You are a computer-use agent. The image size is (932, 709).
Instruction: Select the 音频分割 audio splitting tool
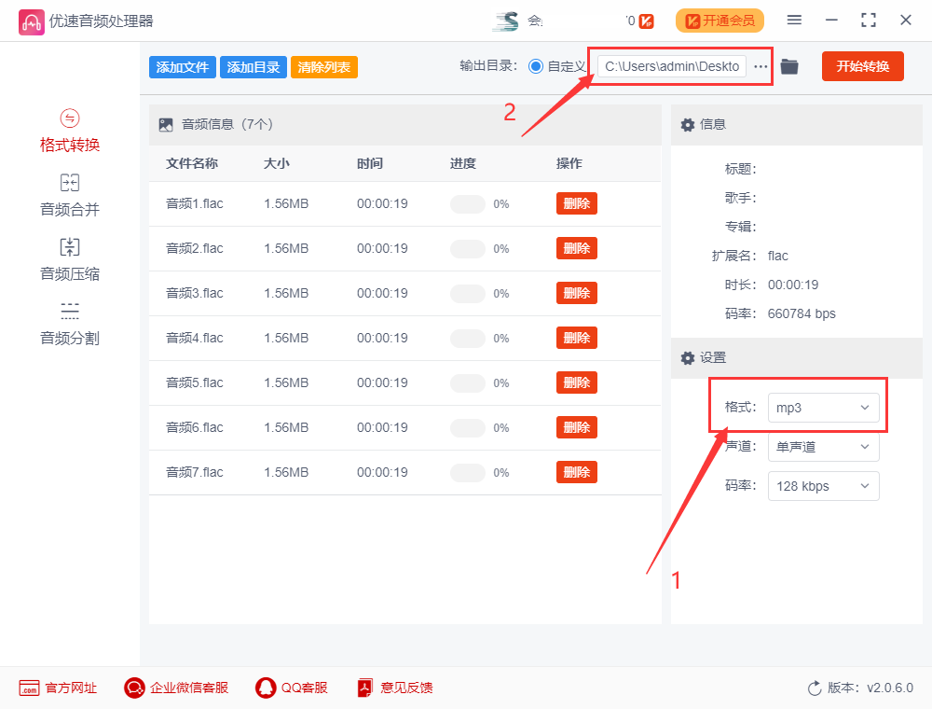tap(69, 322)
